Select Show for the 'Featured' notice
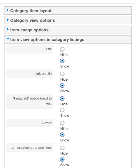This screenshot has width=134, height=168. tap(62, 110)
